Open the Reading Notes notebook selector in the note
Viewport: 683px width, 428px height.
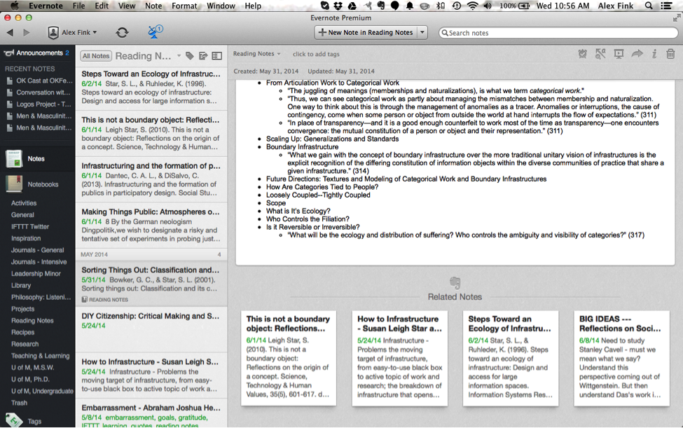(256, 54)
